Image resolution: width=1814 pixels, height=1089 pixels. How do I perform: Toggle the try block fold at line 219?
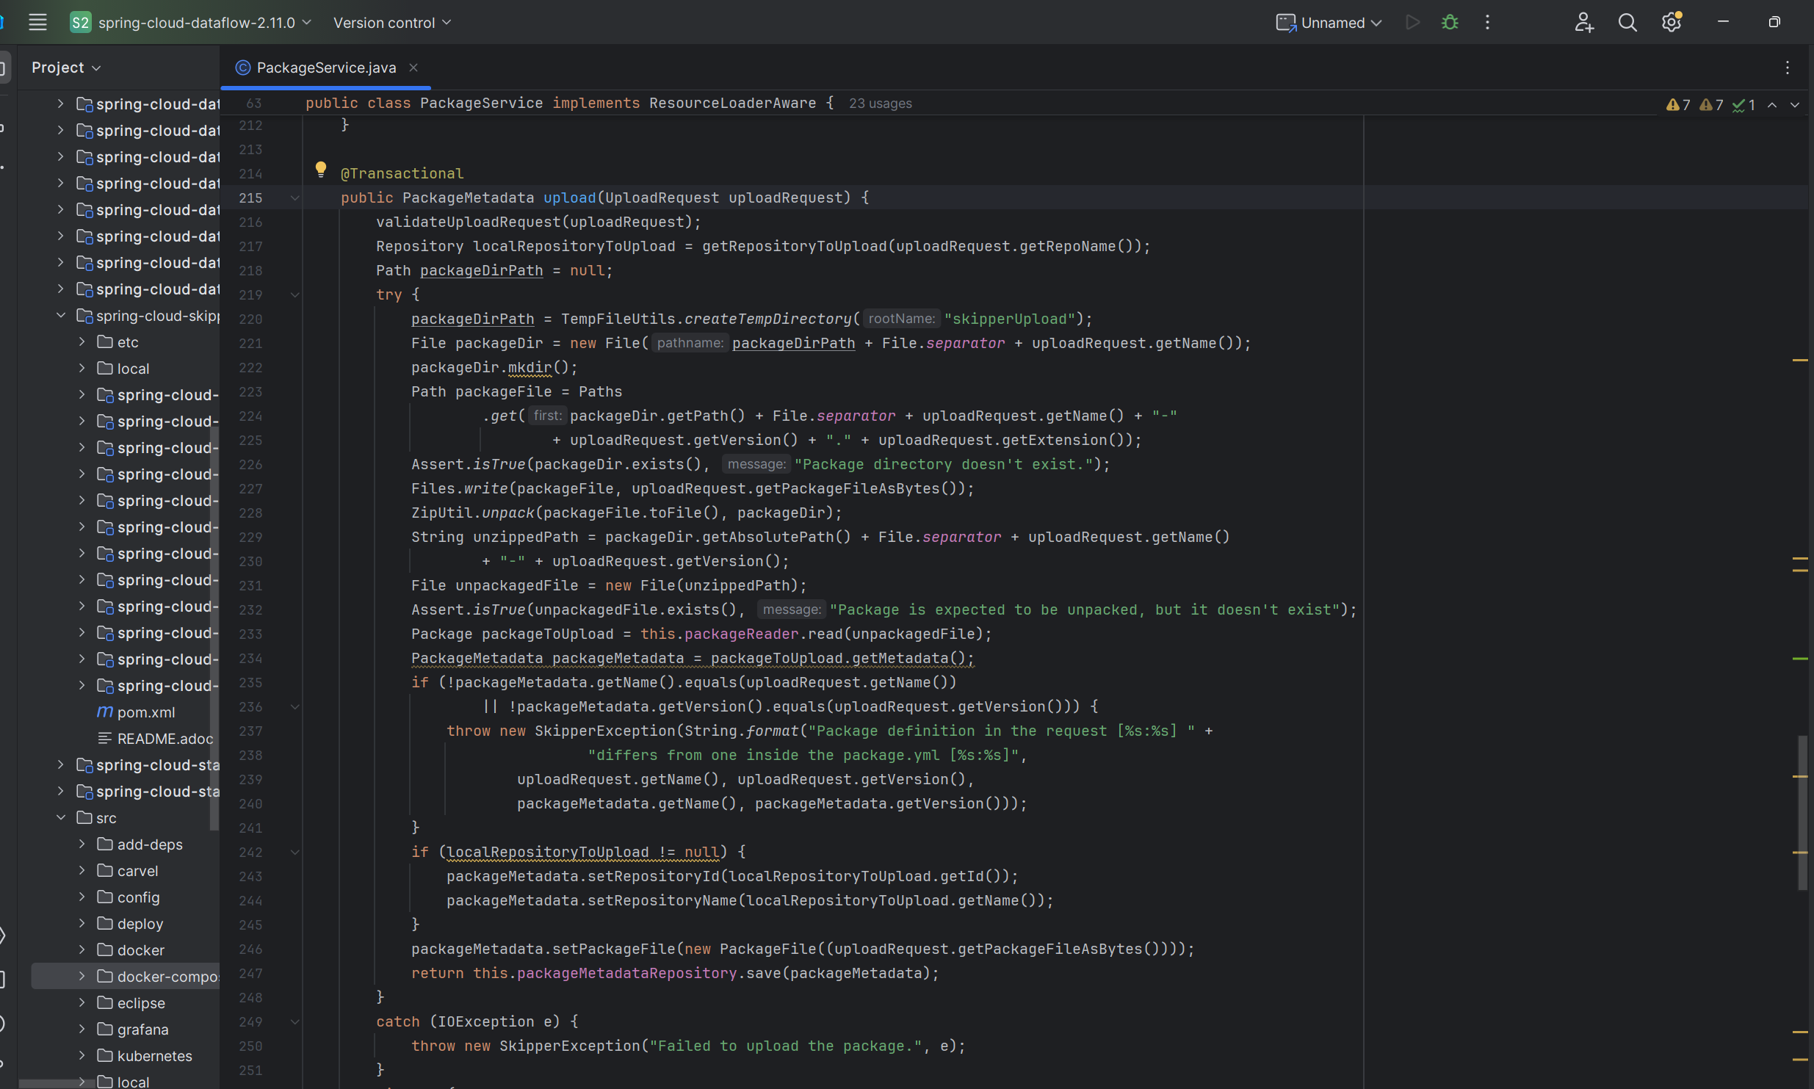295,295
